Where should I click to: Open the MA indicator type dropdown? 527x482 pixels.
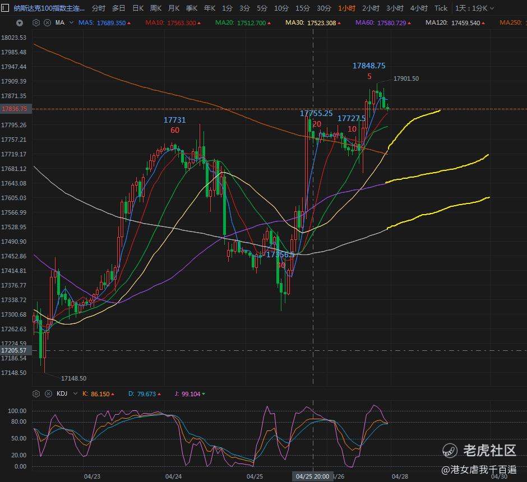point(71,22)
